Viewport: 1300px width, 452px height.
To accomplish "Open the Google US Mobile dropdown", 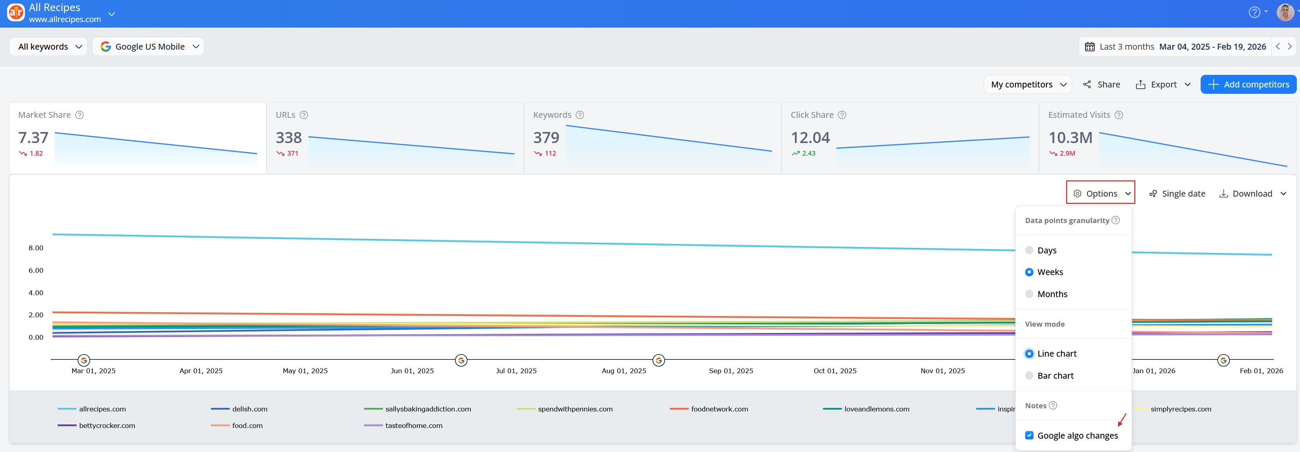I will pyautogui.click(x=148, y=47).
